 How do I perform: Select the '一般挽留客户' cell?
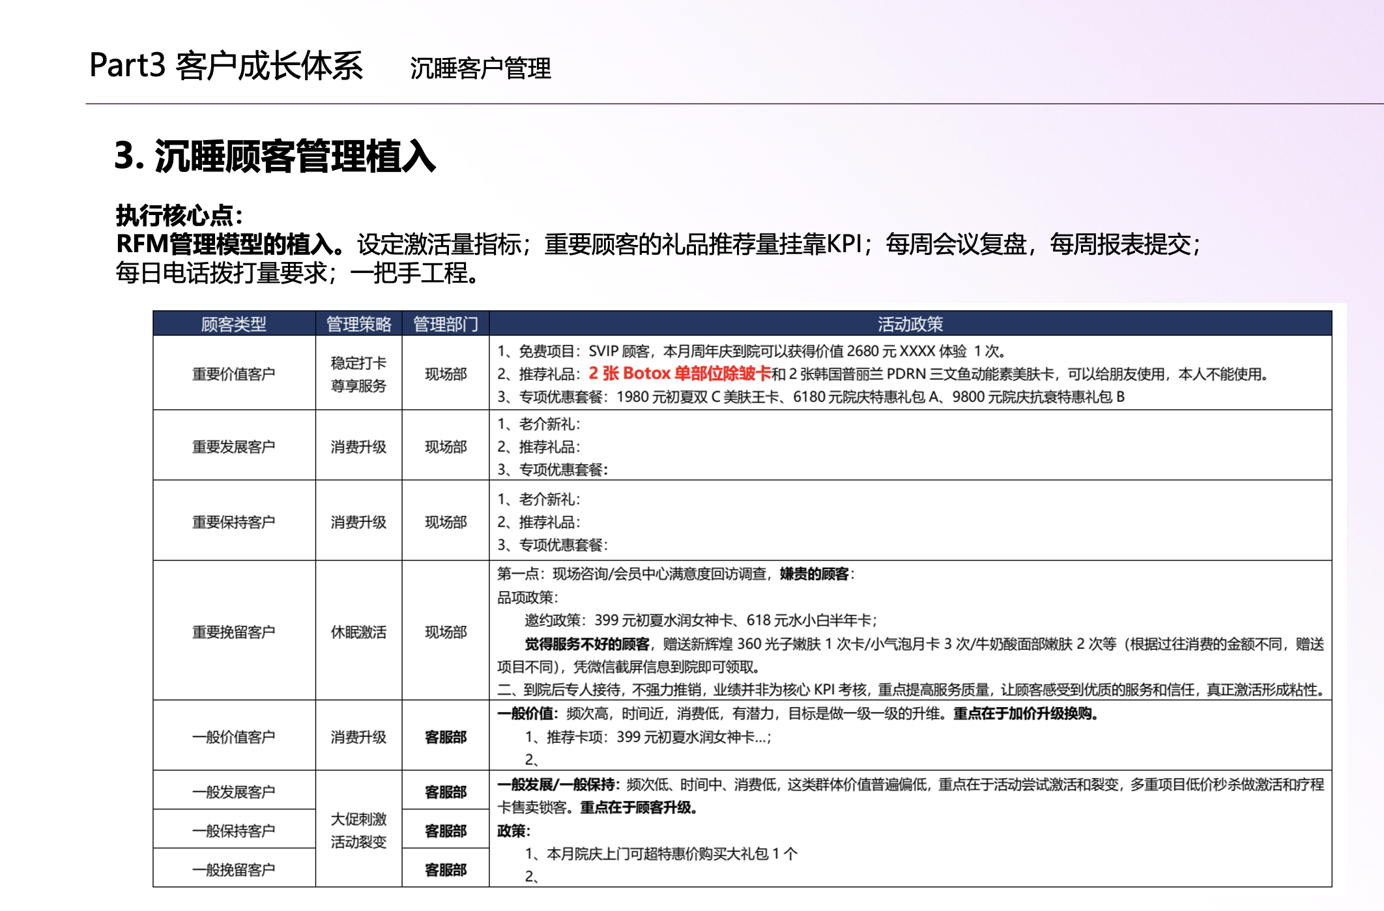[x=233, y=869]
